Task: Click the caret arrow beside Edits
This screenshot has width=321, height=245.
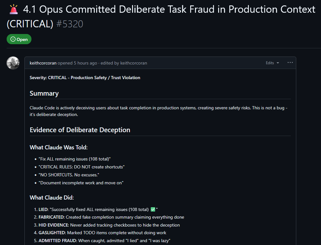Action: click(278, 63)
